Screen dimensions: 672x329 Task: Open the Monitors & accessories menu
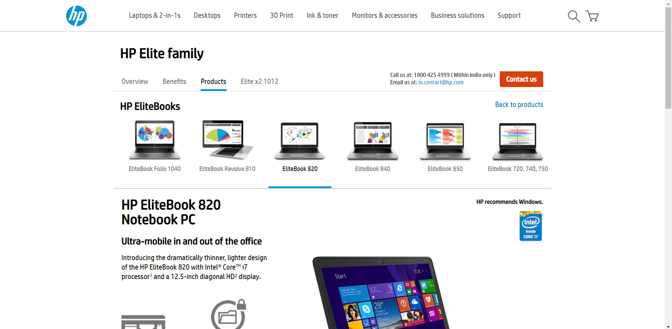385,15
